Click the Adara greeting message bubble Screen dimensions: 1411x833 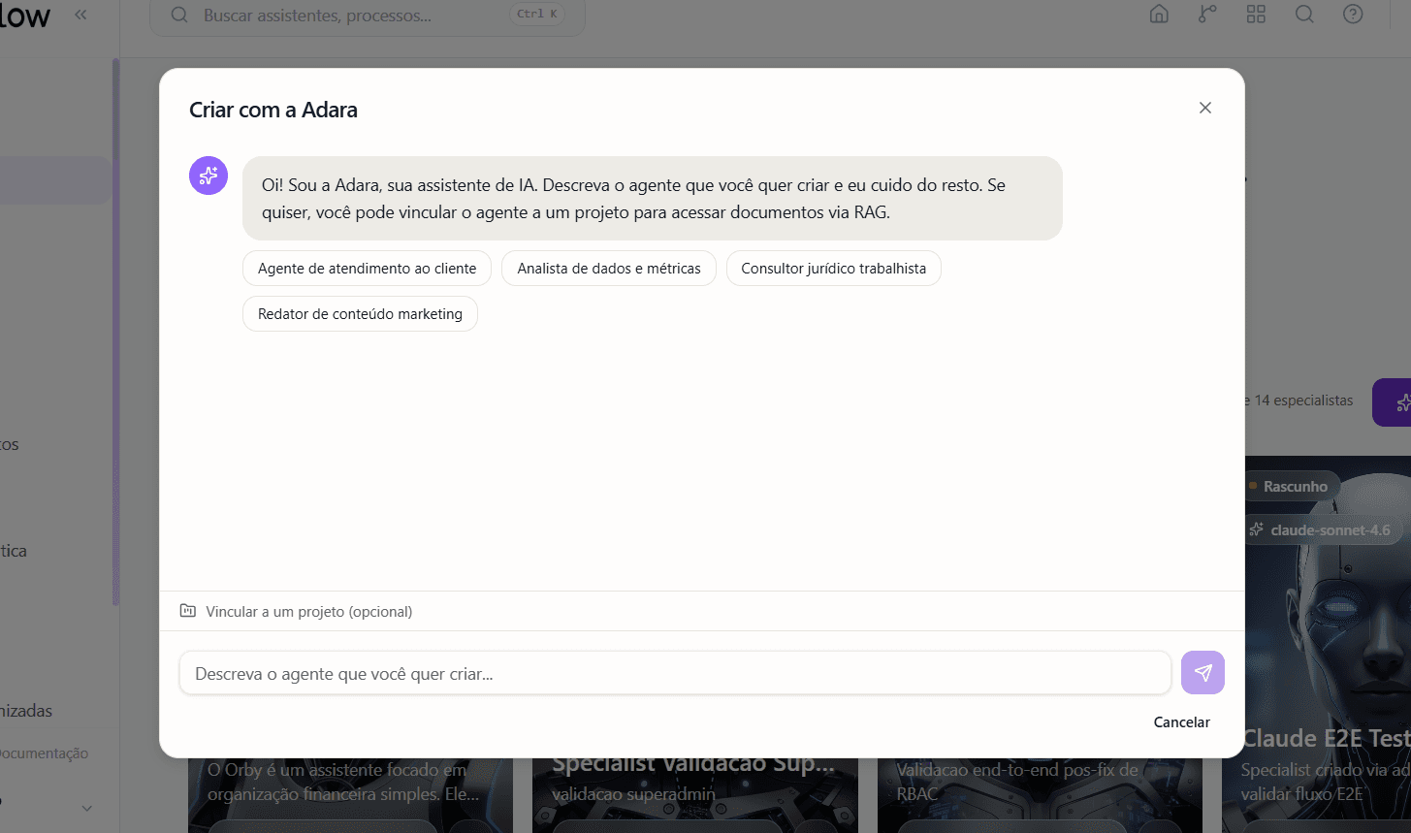[653, 199]
